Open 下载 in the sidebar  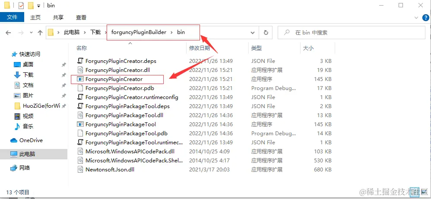[x=28, y=75]
